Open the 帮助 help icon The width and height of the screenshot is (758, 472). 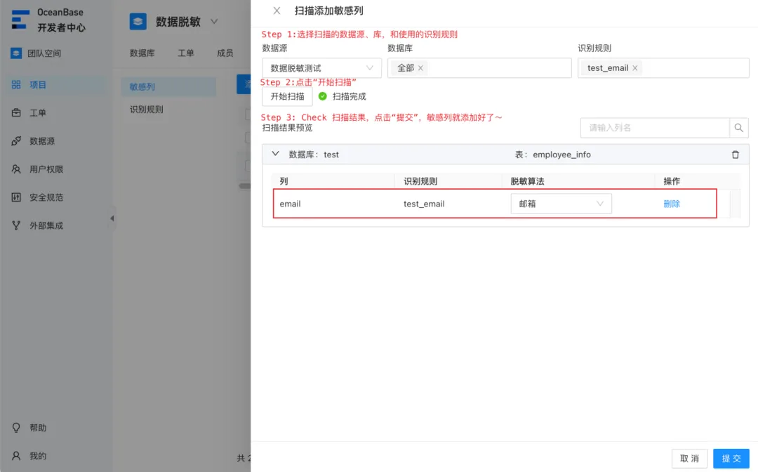16,428
